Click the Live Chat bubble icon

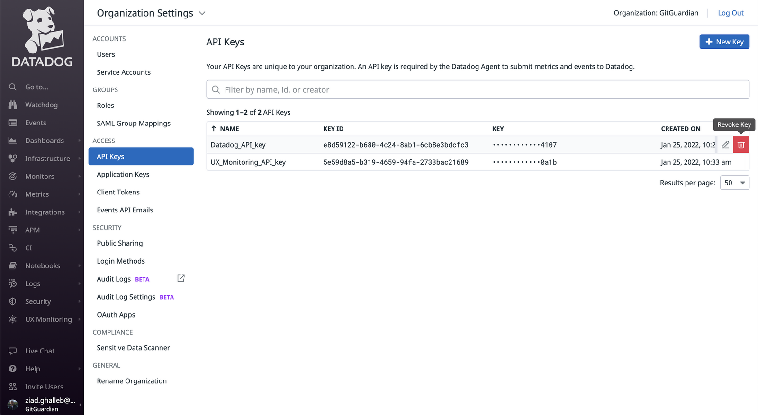(13, 351)
